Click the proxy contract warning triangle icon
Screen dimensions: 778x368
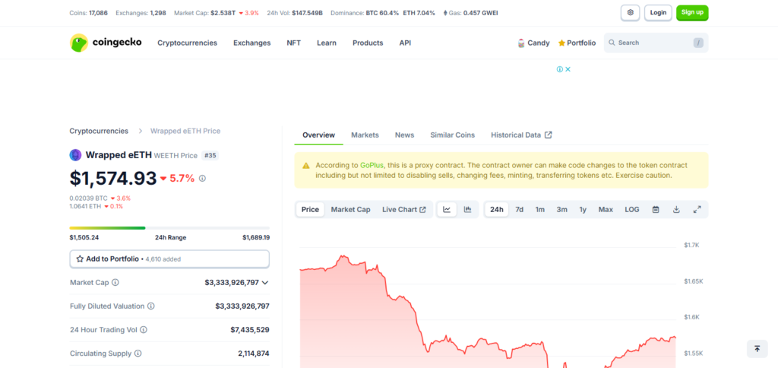click(x=306, y=166)
